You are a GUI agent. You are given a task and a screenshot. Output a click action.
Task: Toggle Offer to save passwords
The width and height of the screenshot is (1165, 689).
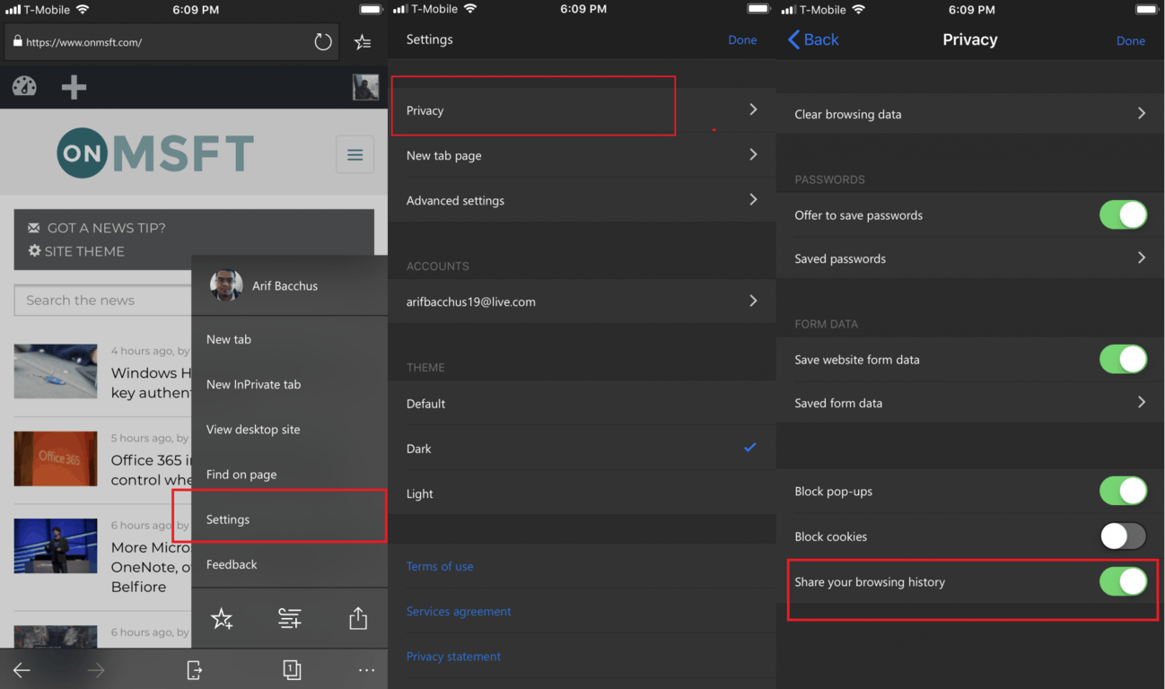click(1123, 215)
